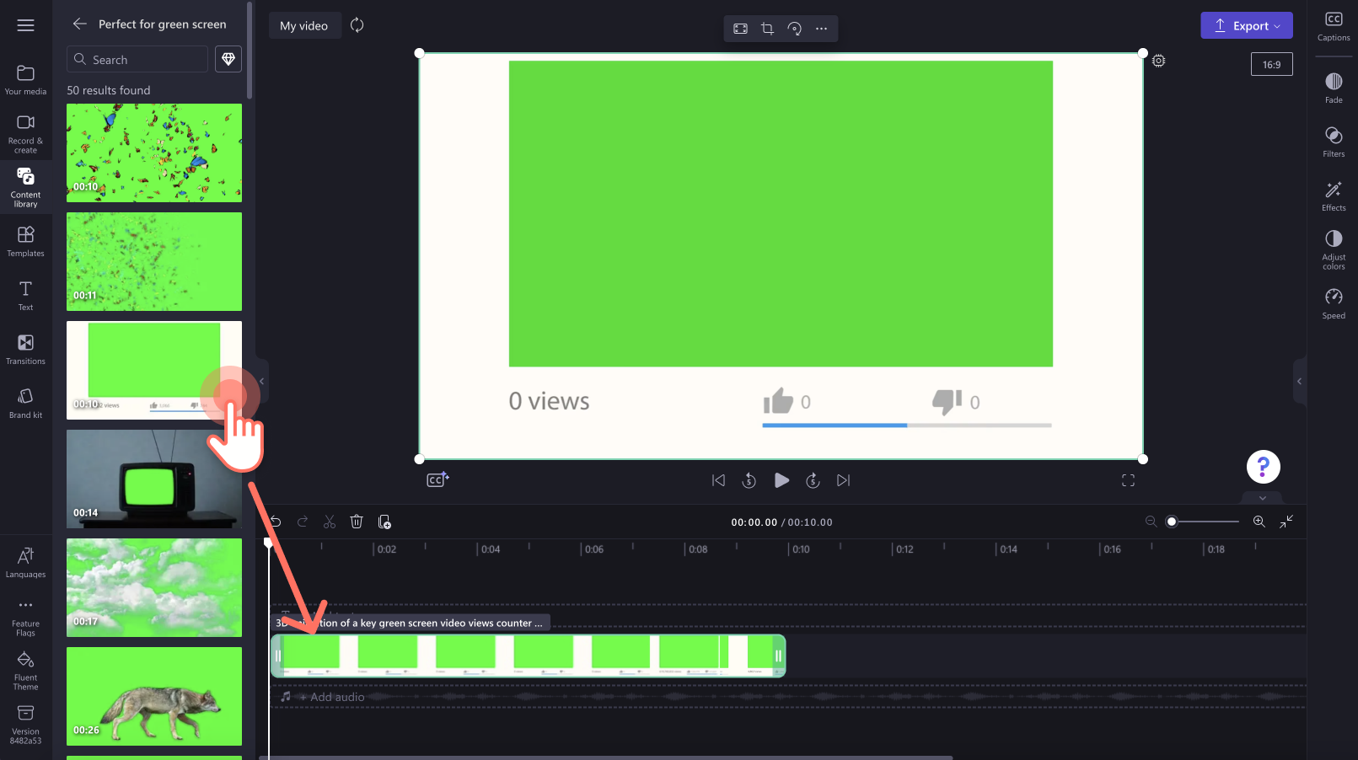Toggle auto captions CC icon under preview
This screenshot has width=1358, height=760.
pyautogui.click(x=437, y=479)
